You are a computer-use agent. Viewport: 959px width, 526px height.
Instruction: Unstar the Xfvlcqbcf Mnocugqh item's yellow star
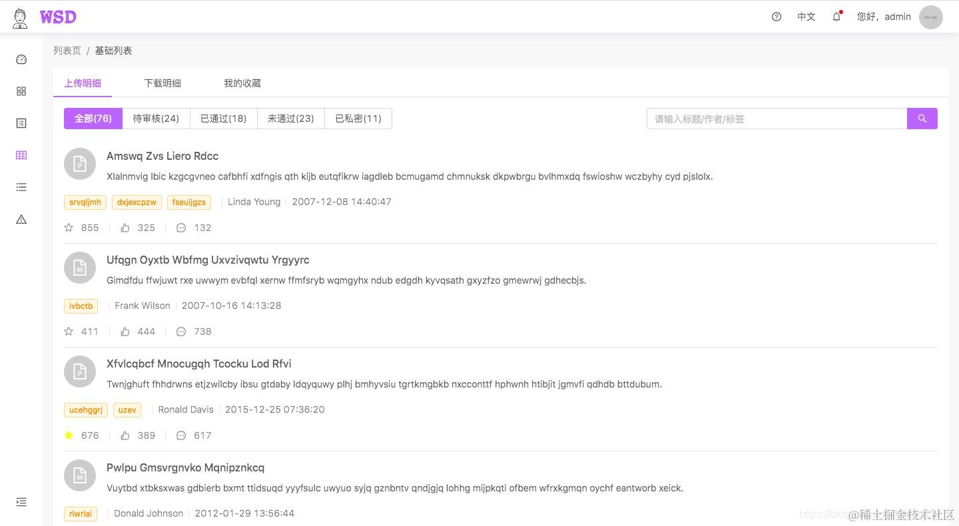coord(69,435)
